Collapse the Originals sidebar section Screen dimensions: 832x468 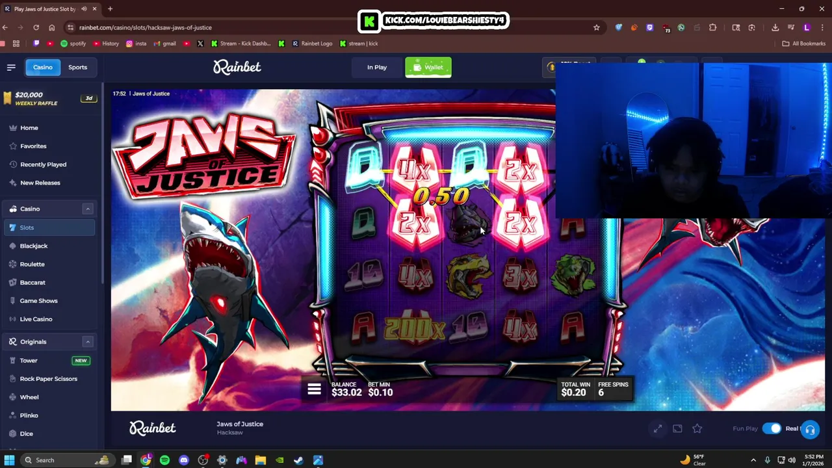(x=87, y=341)
